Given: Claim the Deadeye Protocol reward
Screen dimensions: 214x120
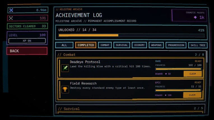Looking at the screenshot, I should tap(193, 74).
